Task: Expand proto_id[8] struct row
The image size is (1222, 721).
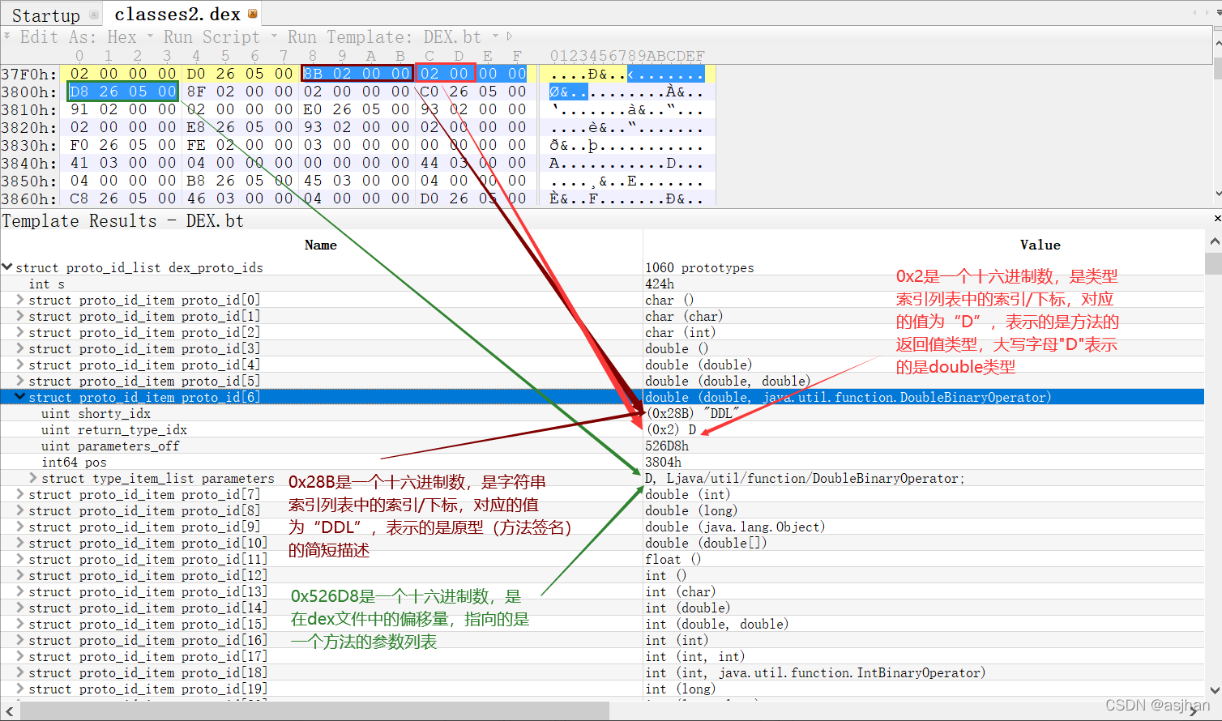Action: 20,510
